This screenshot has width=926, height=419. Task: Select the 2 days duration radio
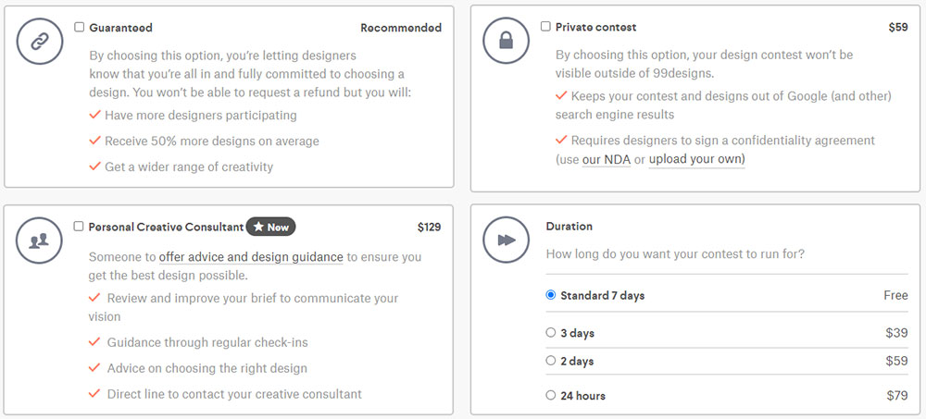(551, 360)
